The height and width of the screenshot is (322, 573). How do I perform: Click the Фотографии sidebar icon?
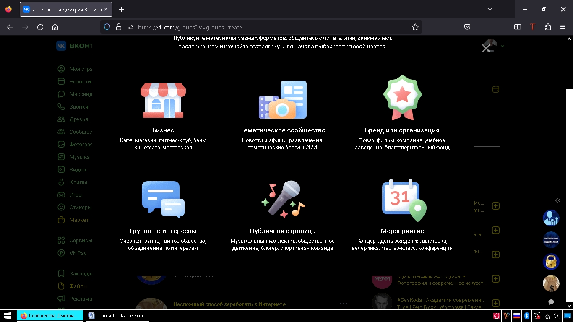(x=61, y=144)
